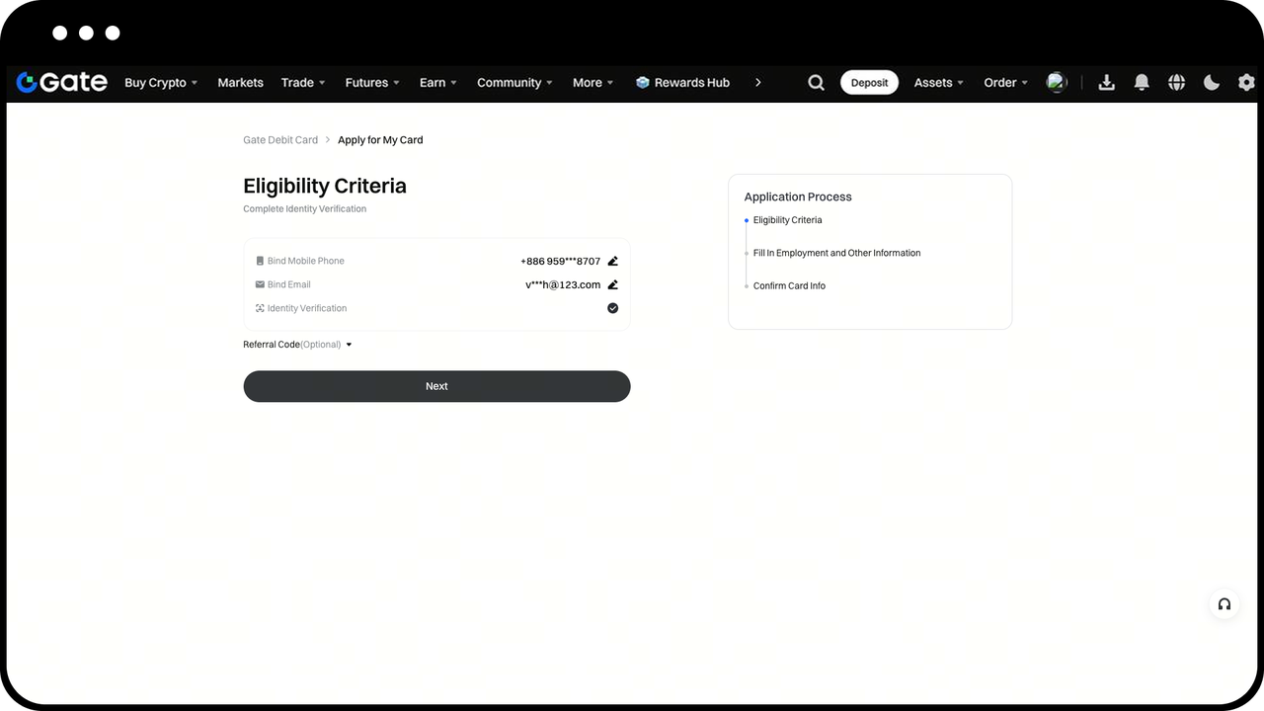1264x711 pixels.
Task: Toggle dark mode with the moon icon
Action: click(x=1211, y=82)
